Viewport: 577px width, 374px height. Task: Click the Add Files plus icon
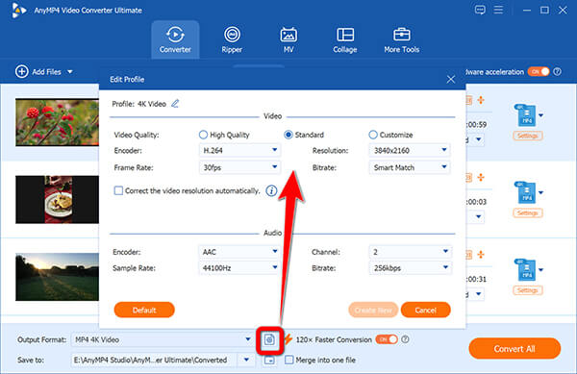pyautogui.click(x=22, y=71)
